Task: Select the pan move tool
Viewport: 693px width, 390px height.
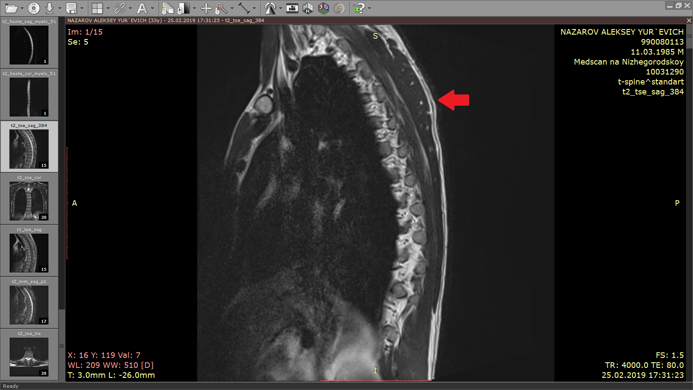Action: point(206,8)
